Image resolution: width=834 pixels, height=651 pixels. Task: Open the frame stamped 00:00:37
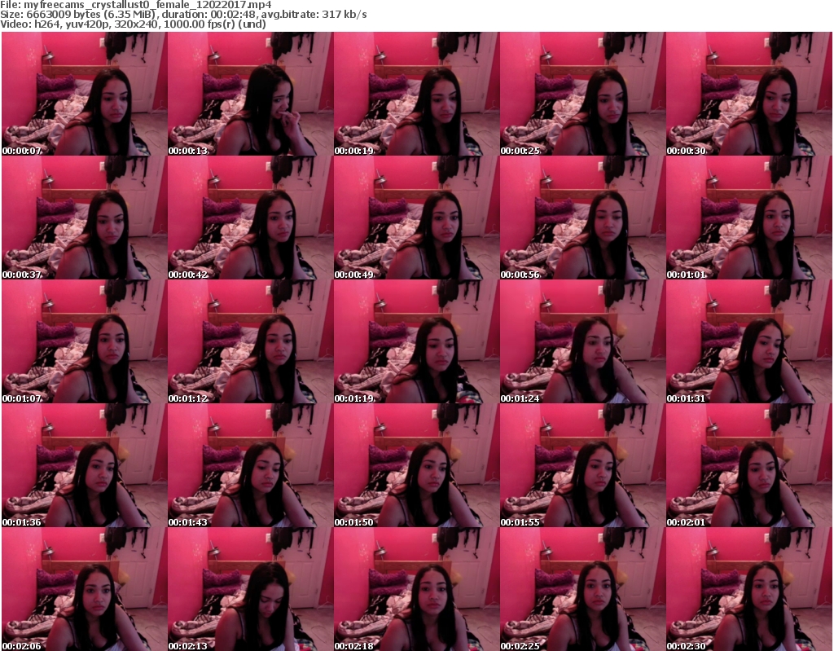(x=84, y=218)
